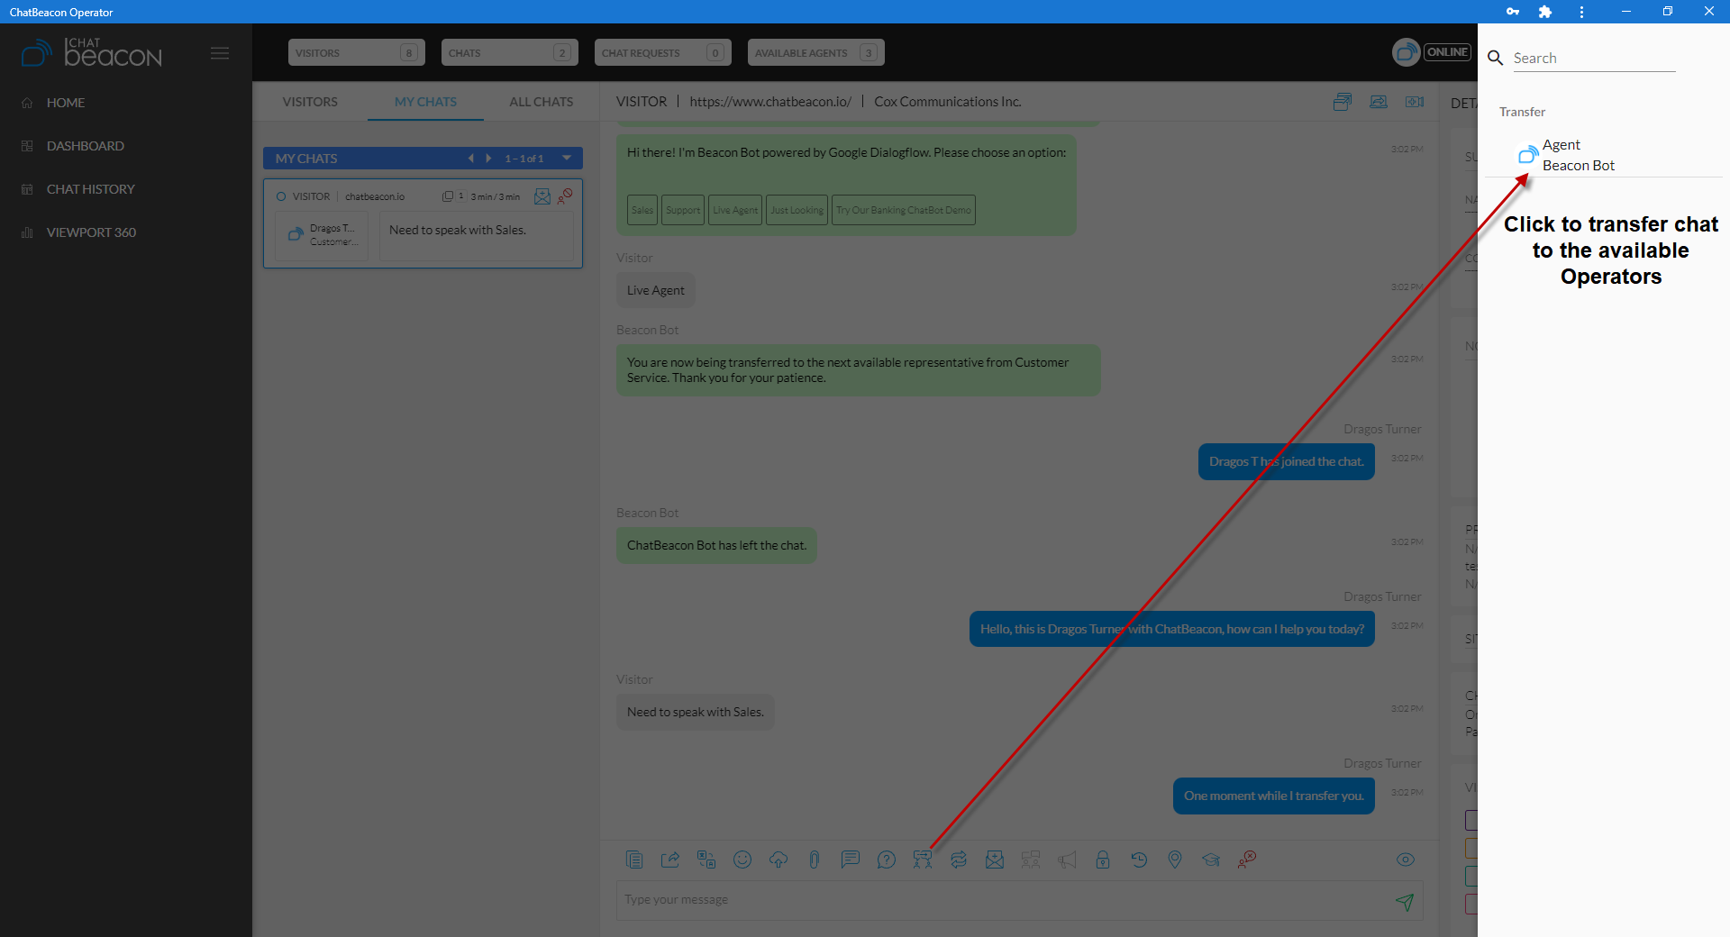Viewport: 1730px width, 937px height.
Task: Click the paperclip attachment icon
Action: pyautogui.click(x=815, y=860)
